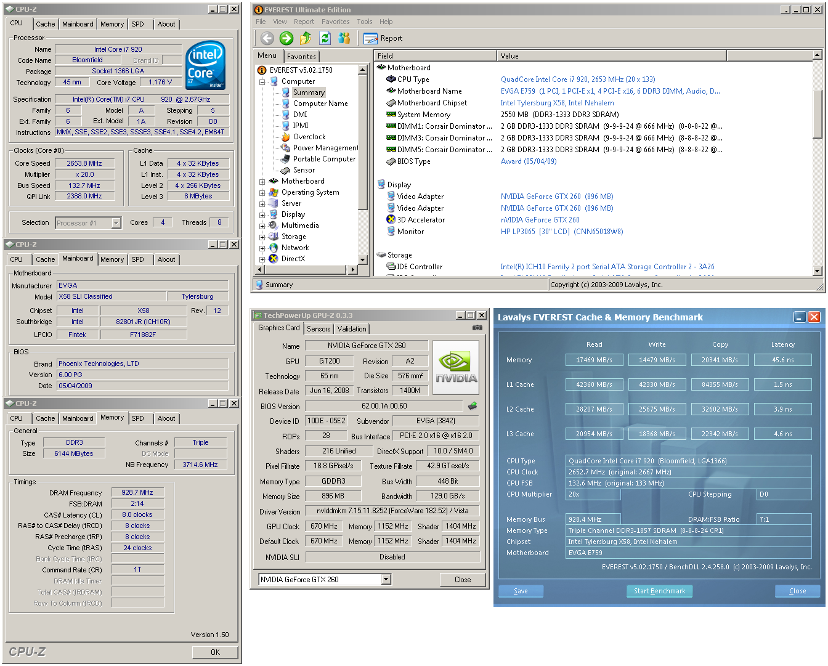Click the 3D Accelerator row icon

tap(391, 220)
